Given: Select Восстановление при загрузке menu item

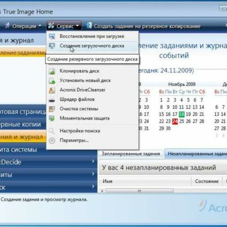Looking at the screenshot, I should click(92, 36).
